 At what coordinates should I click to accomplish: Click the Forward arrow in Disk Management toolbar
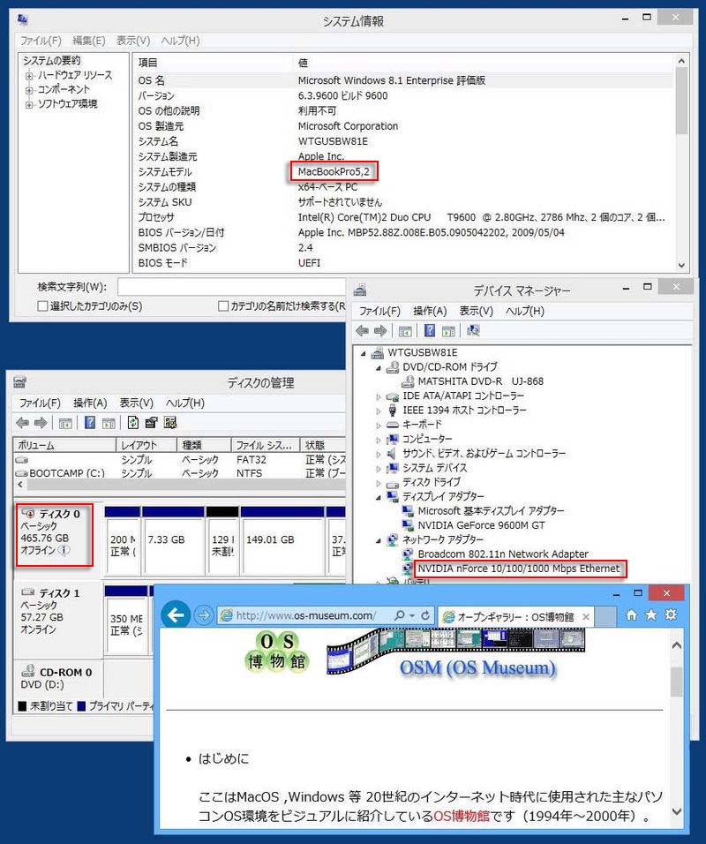tap(41, 423)
